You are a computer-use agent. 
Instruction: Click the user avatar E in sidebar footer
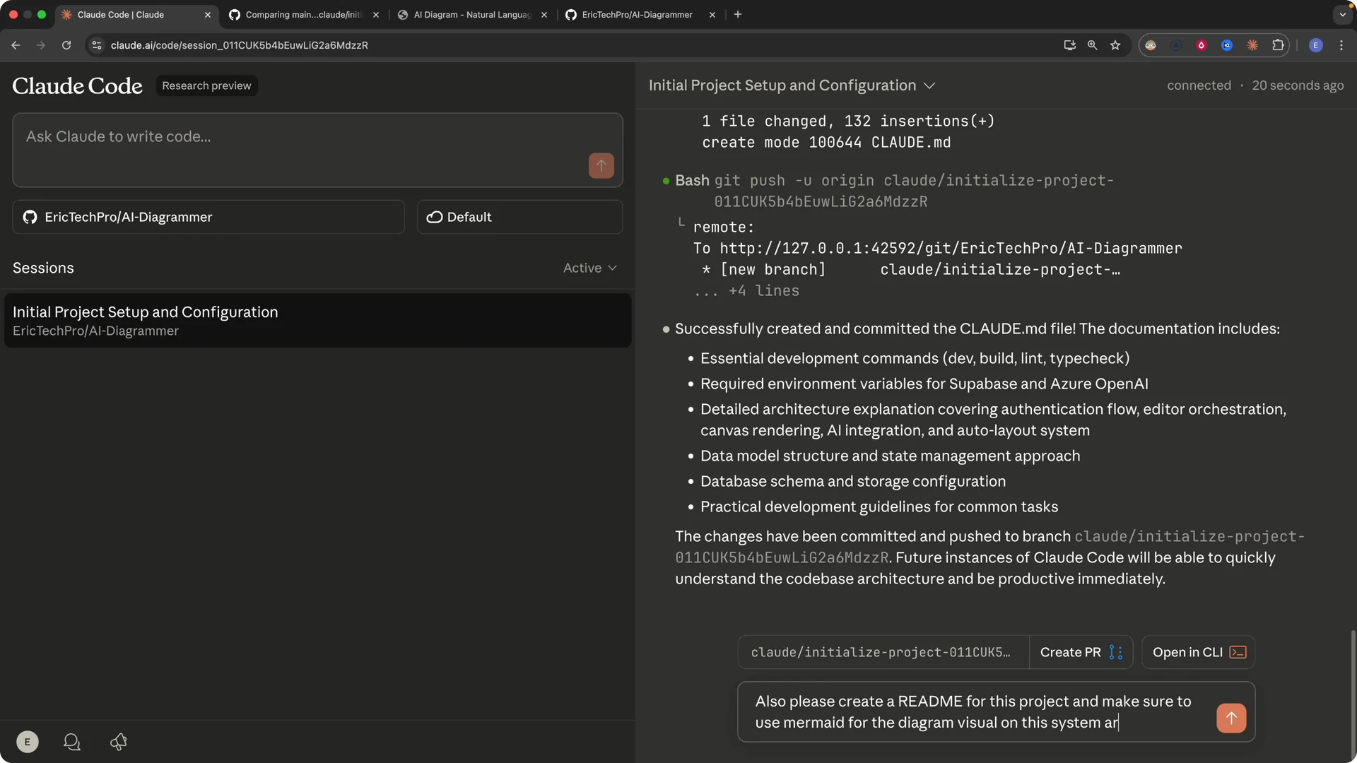pyautogui.click(x=28, y=742)
